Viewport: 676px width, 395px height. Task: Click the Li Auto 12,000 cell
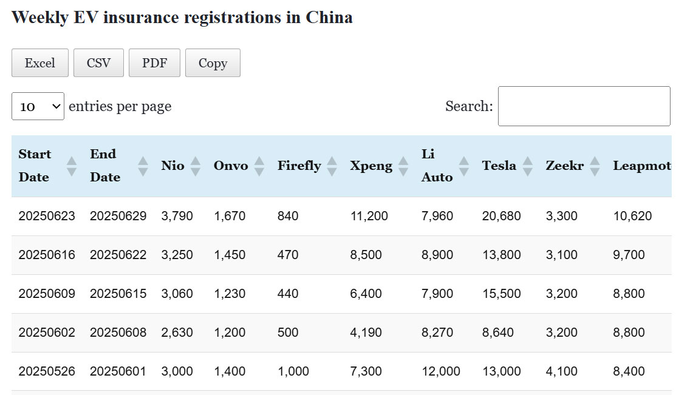click(441, 371)
